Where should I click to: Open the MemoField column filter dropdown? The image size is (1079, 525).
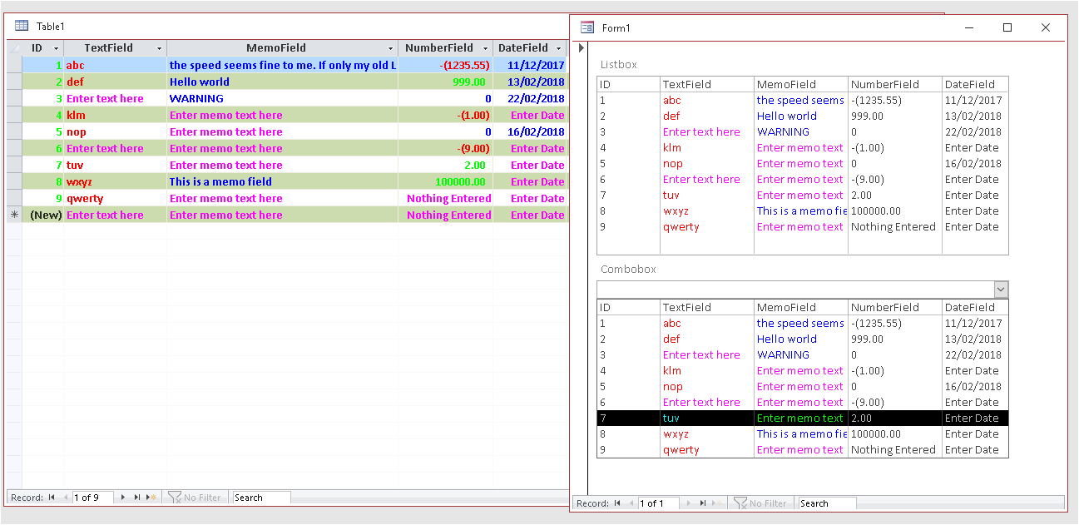(x=390, y=49)
